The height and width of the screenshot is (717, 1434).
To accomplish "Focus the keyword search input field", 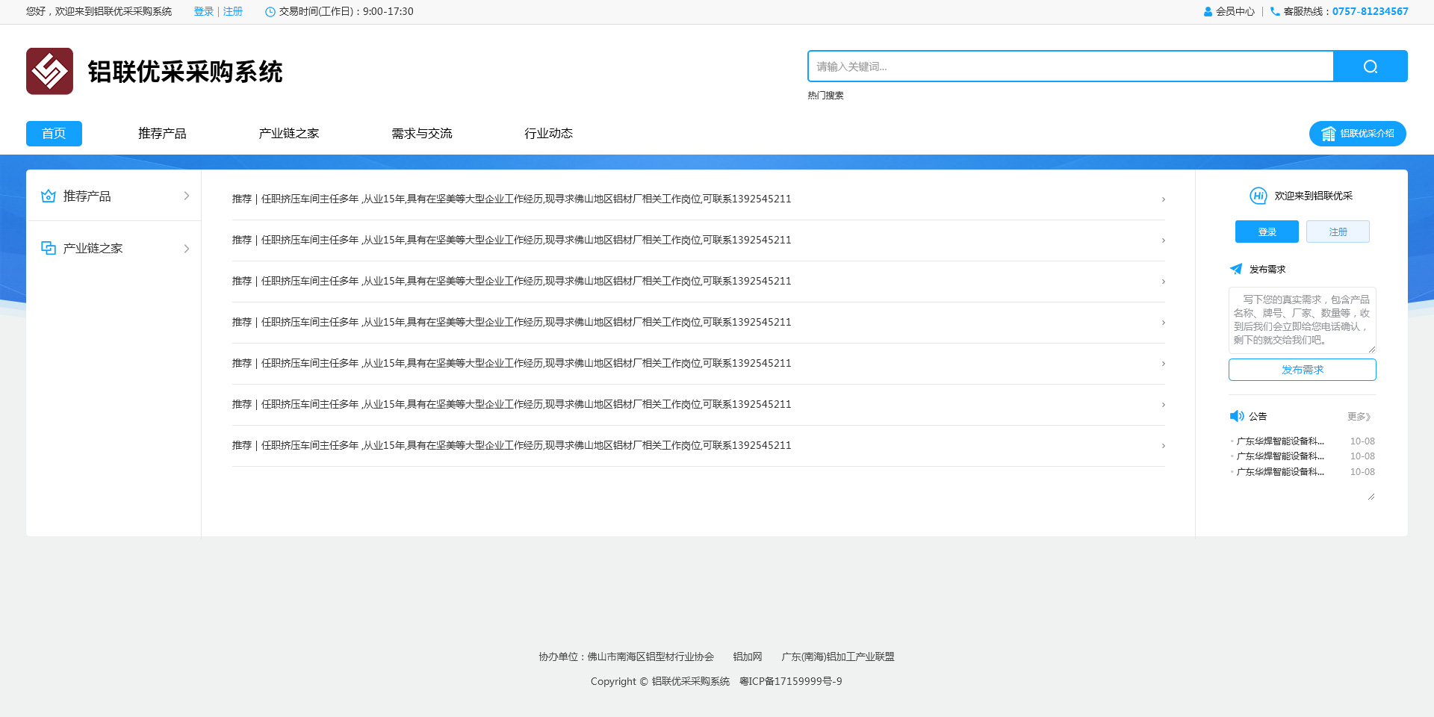I will pyautogui.click(x=1070, y=66).
